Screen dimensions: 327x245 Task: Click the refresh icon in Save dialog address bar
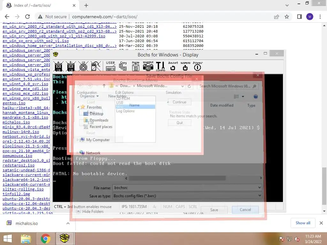click(x=189, y=86)
